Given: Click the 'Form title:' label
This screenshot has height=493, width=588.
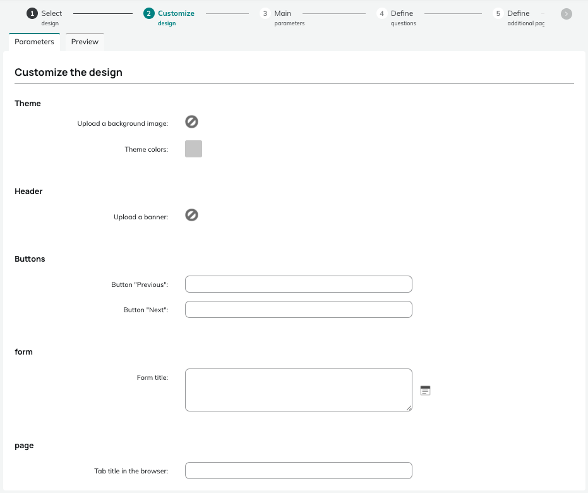Looking at the screenshot, I should click(152, 377).
